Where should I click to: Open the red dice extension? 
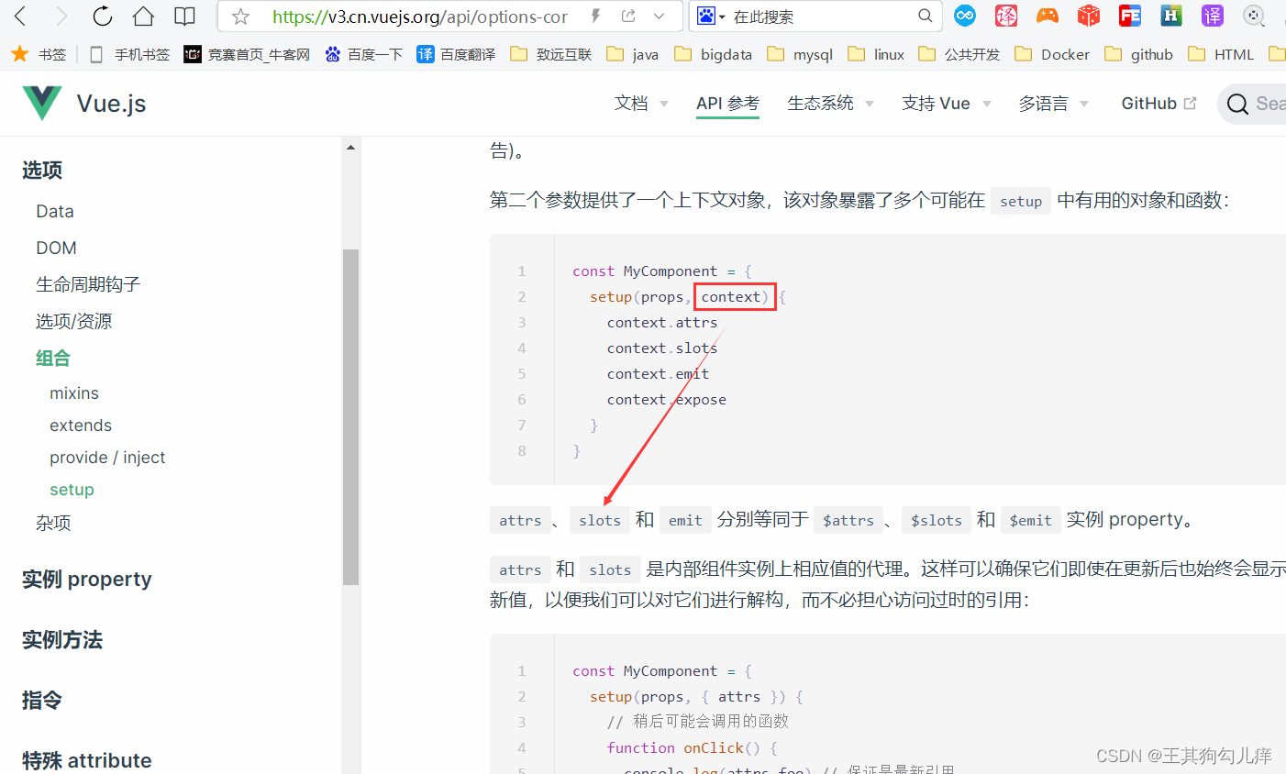[1088, 16]
